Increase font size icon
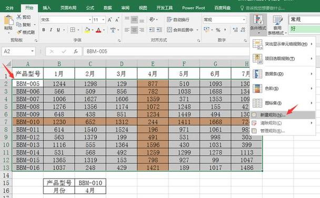The image size is (320, 198). pyautogui.click(x=110, y=20)
